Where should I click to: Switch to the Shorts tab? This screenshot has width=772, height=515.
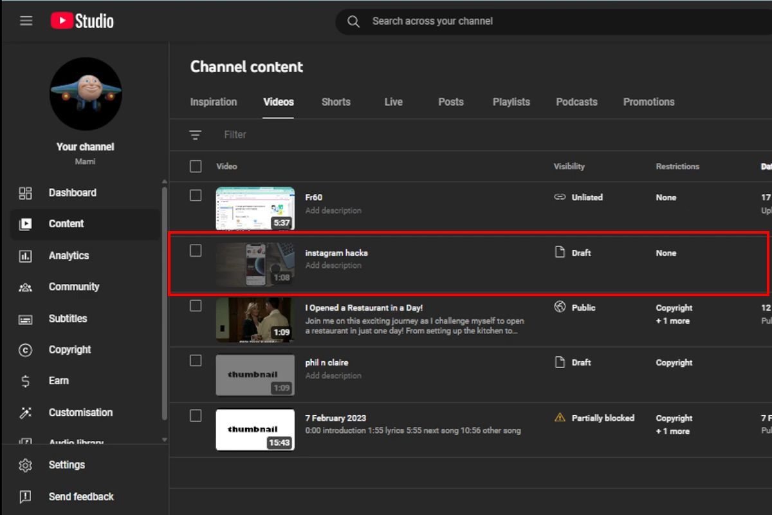[x=336, y=102]
